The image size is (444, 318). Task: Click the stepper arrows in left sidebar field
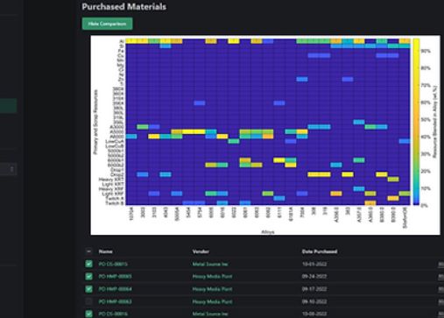[x=11, y=169]
